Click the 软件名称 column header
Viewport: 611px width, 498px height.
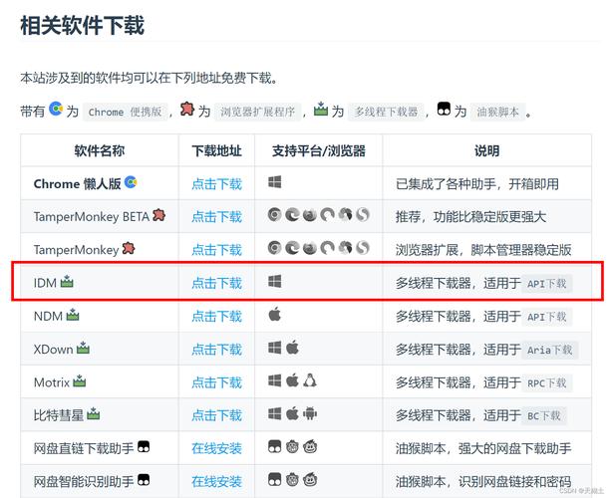tap(100, 150)
